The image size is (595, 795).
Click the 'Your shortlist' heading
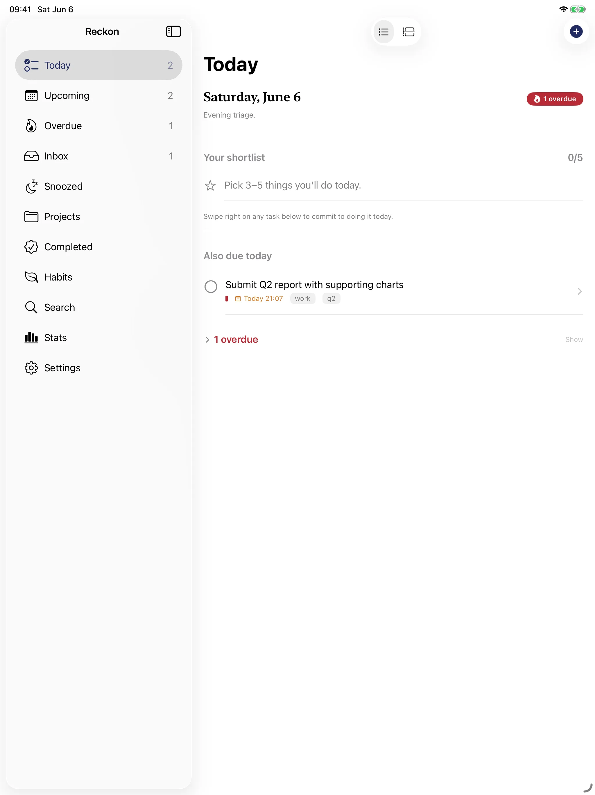coord(234,158)
